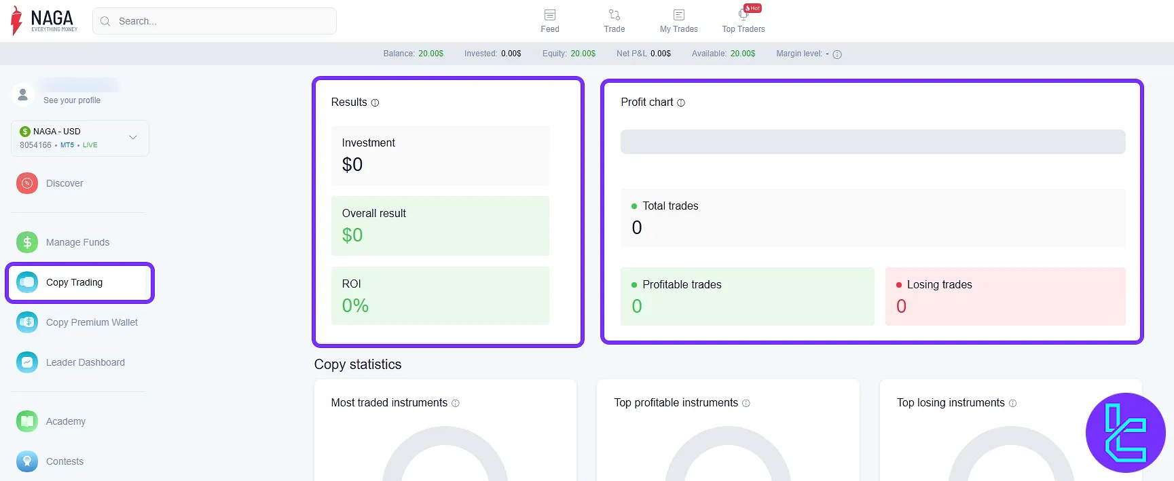Expand the NAGA - USD account dropdown chevron

point(133,137)
